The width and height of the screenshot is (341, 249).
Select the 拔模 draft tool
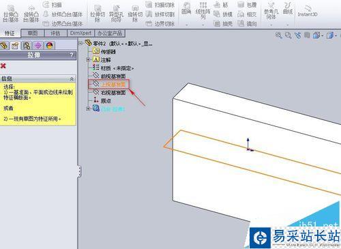[223, 14]
